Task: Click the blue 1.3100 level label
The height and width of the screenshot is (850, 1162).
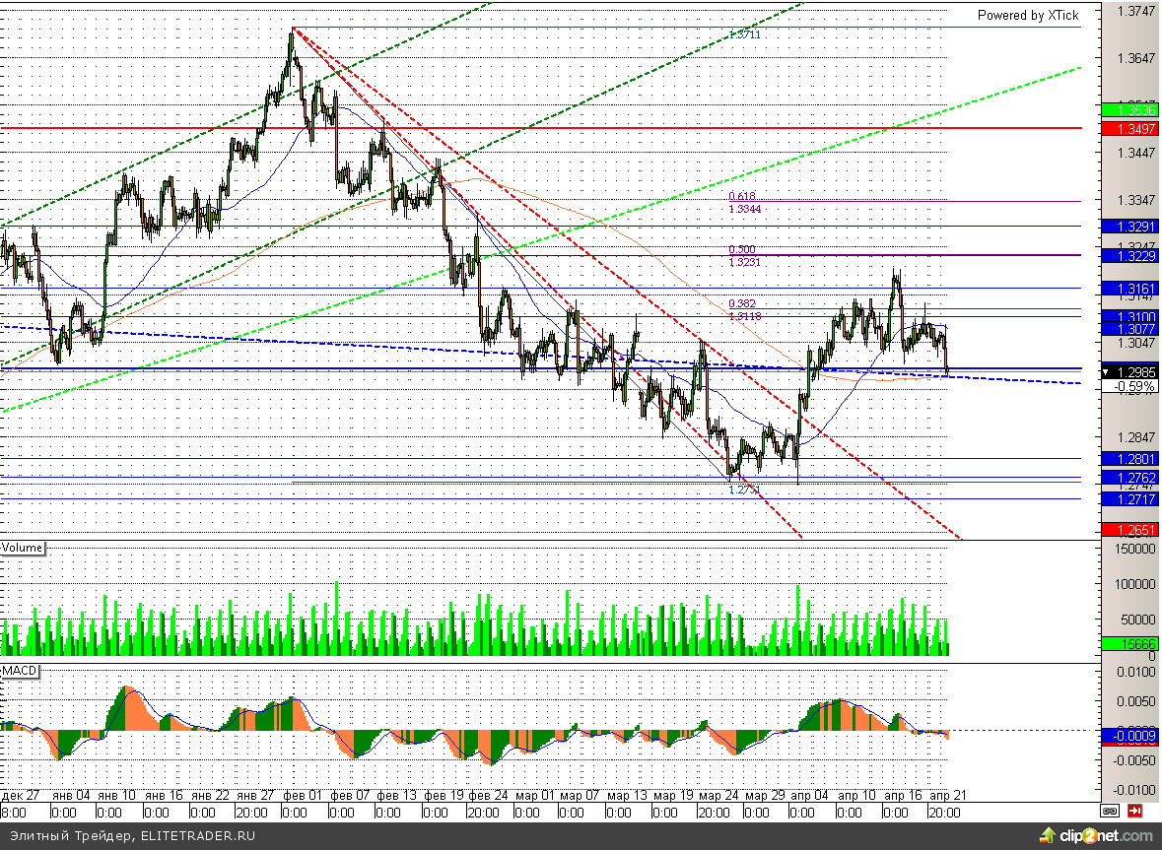Action: (1130, 316)
